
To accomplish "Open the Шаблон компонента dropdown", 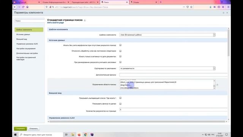I will click(x=167, y=35).
